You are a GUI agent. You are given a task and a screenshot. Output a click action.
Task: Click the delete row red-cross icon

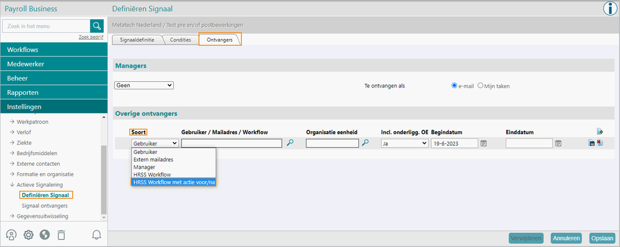click(x=599, y=143)
